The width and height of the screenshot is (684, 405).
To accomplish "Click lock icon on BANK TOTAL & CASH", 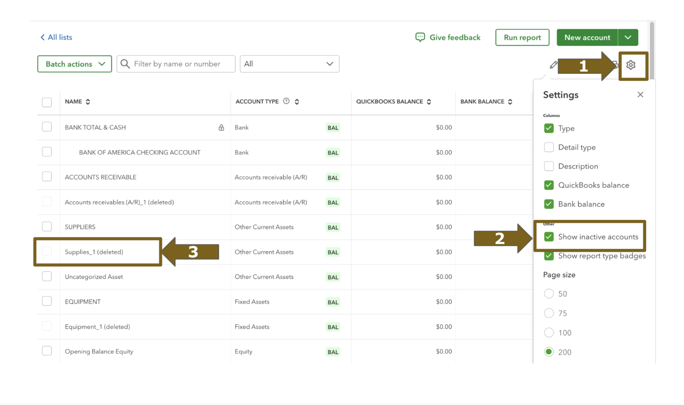I will click(221, 127).
